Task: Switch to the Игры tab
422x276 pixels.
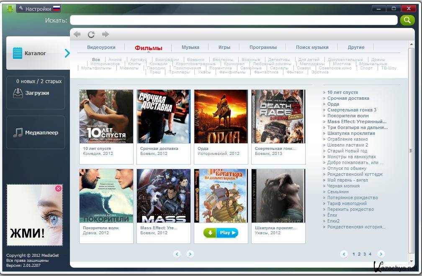Action: click(224, 47)
